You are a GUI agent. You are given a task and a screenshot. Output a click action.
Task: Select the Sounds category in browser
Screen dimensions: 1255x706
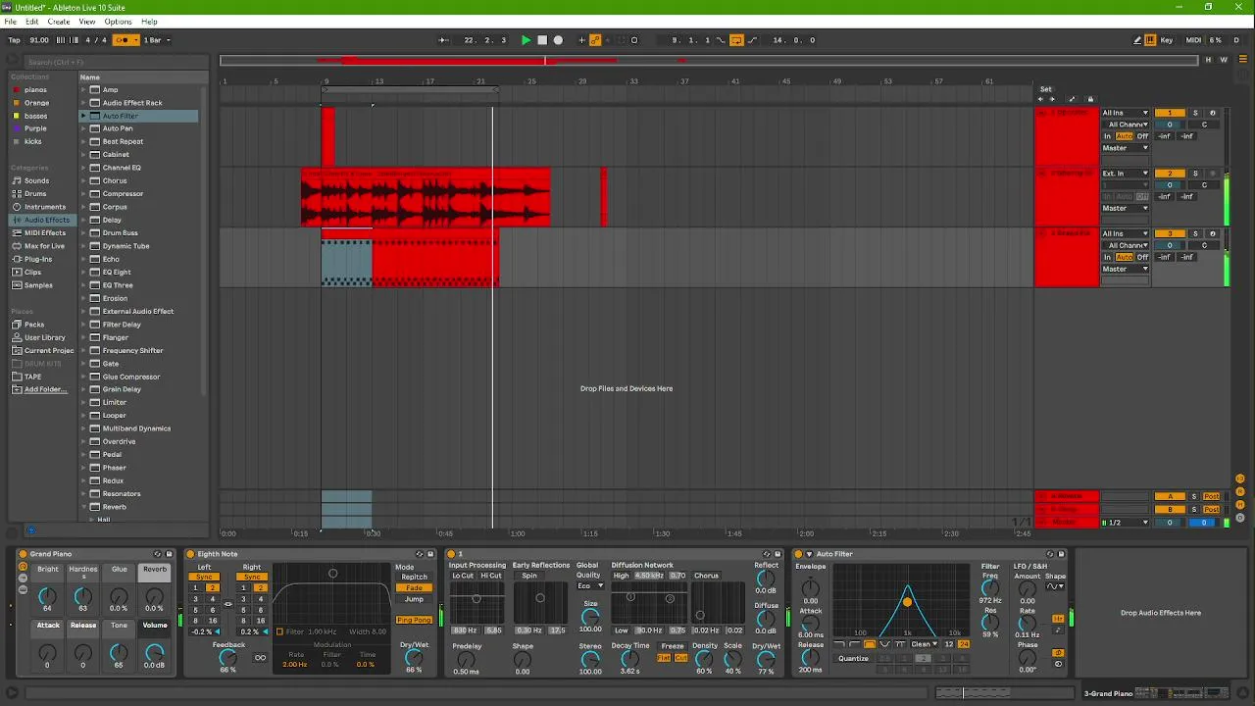tap(36, 180)
